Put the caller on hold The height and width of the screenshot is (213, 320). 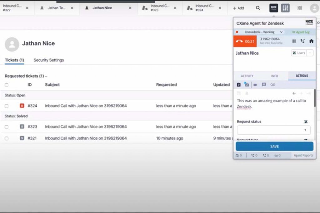point(294,41)
